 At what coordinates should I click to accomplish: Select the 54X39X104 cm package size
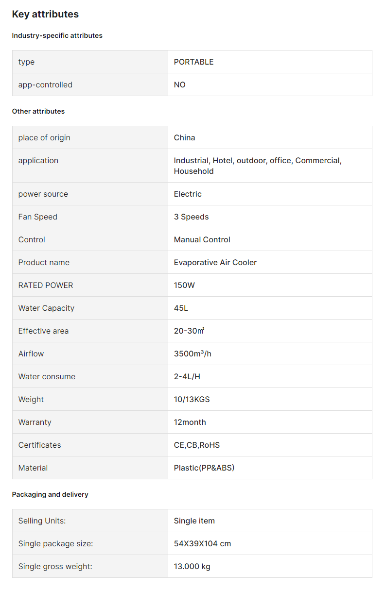click(x=203, y=543)
